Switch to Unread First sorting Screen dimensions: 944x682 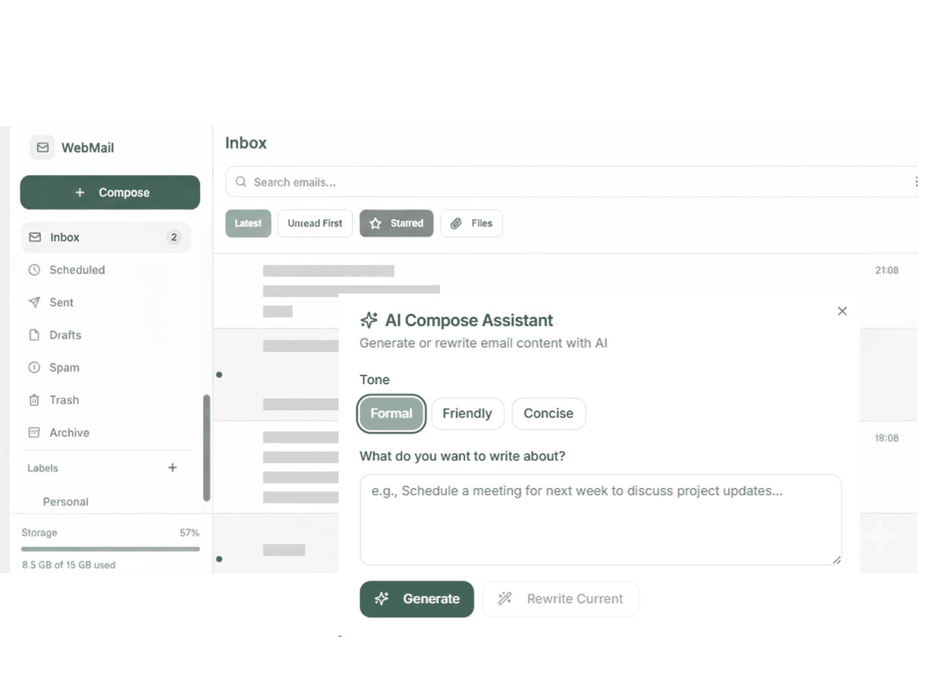coord(315,223)
